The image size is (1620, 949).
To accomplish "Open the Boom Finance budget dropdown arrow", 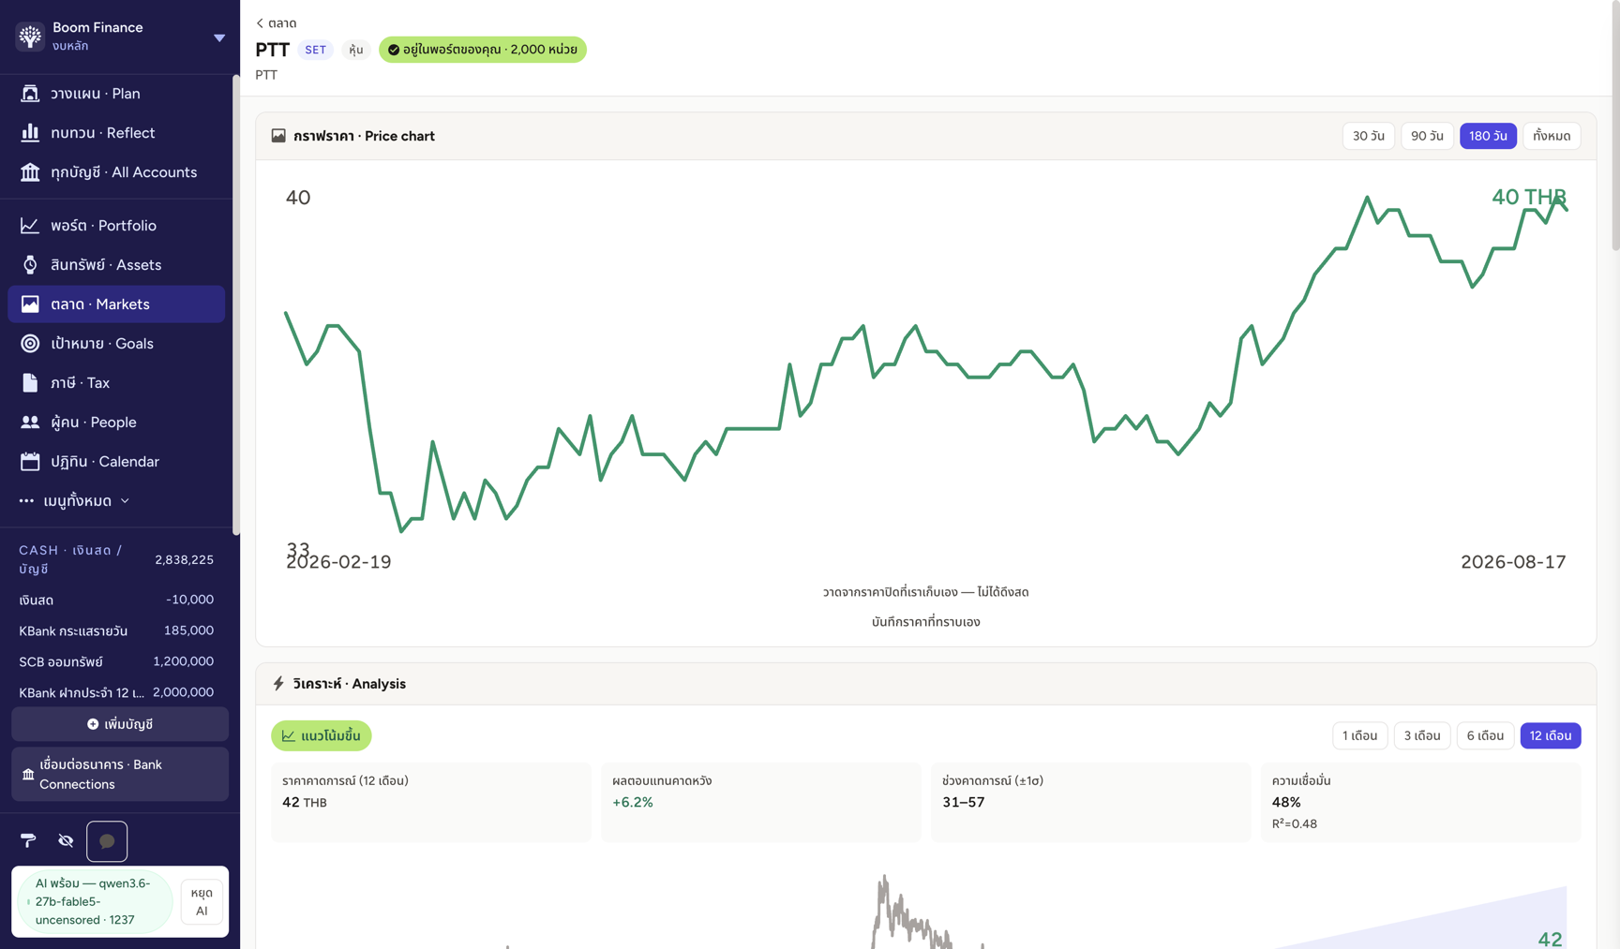I will [x=219, y=38].
